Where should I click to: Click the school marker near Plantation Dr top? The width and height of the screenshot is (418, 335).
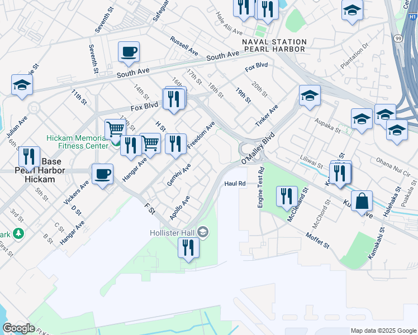point(352,11)
